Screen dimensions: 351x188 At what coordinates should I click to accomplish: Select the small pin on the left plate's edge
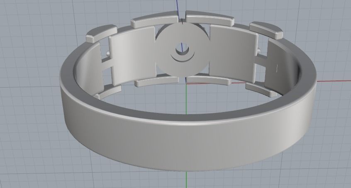[x=108, y=53]
